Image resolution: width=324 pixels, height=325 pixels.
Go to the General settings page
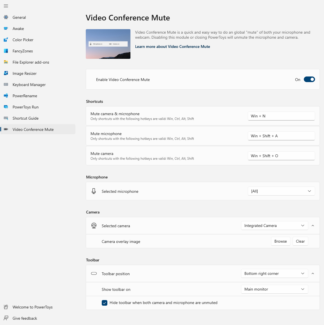(x=19, y=17)
